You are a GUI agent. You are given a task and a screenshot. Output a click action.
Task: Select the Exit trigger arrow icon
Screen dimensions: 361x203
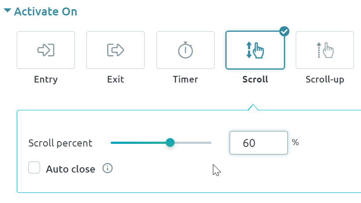point(115,50)
